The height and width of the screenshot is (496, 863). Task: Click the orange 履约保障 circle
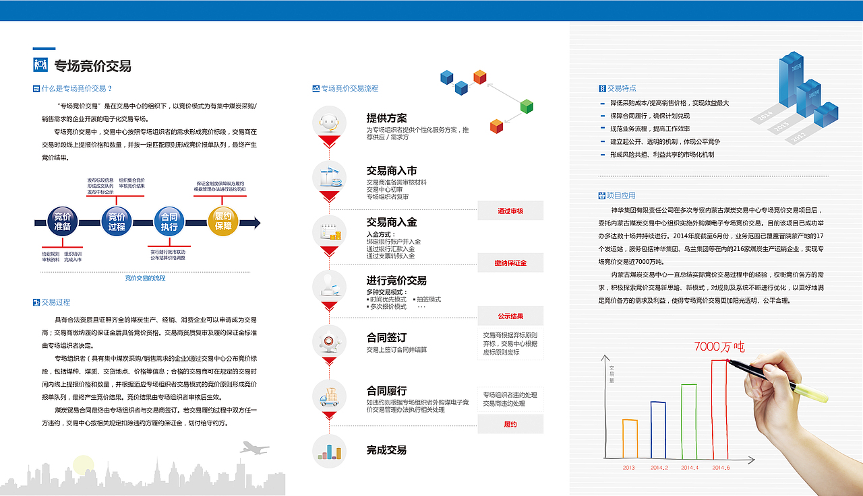[222, 221]
